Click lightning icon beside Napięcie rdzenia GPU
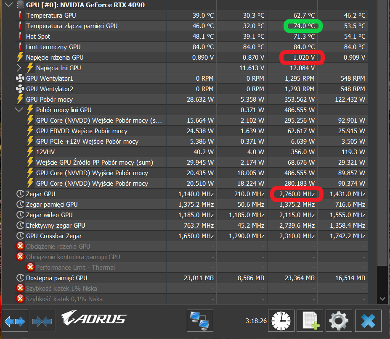390x339 pixels. (x=20, y=57)
